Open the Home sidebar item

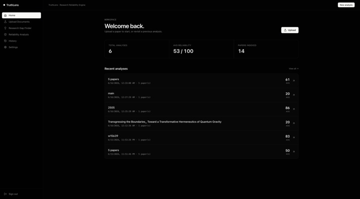click(x=21, y=15)
